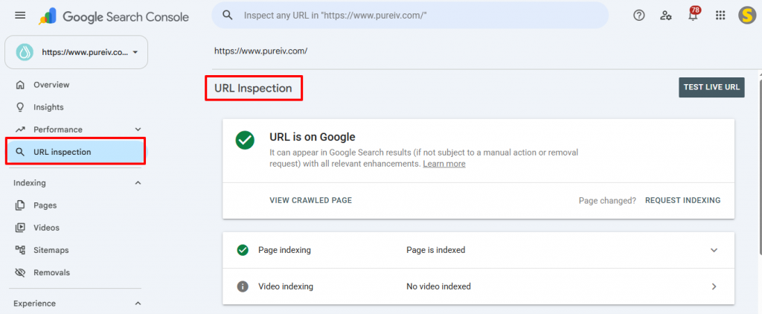Click the Google Search Console logo
This screenshot has width=762, height=314.
coord(114,16)
